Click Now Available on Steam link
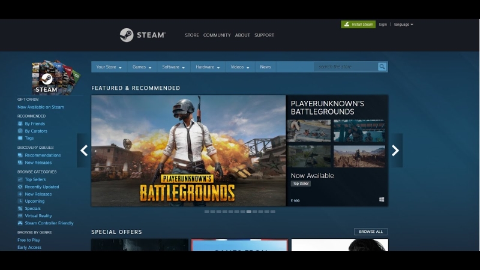 [40, 107]
